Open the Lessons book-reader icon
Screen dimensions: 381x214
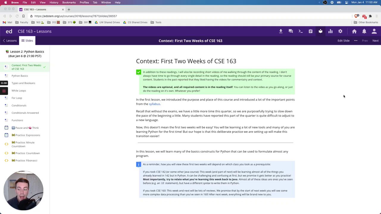(x=321, y=31)
